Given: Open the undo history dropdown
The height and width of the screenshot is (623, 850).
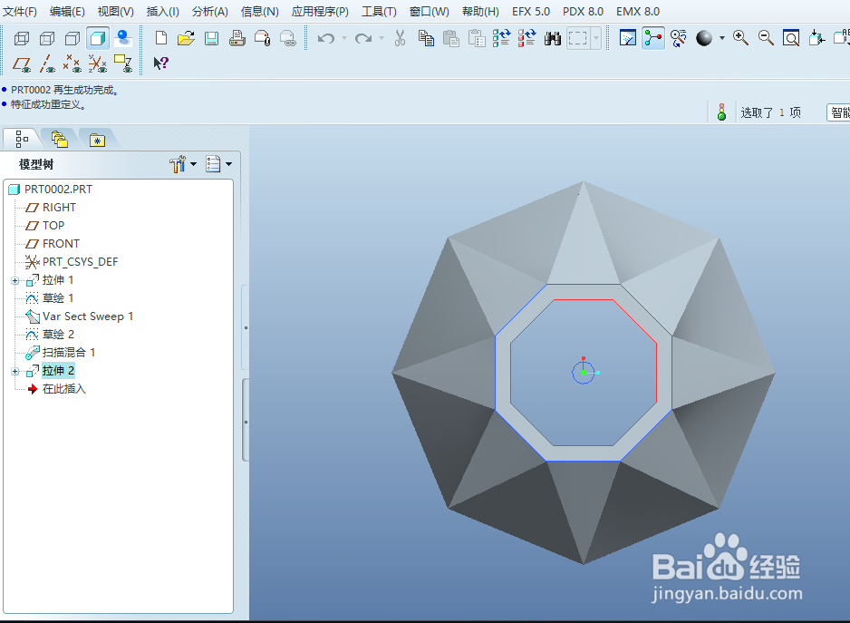Looking at the screenshot, I should (344, 38).
